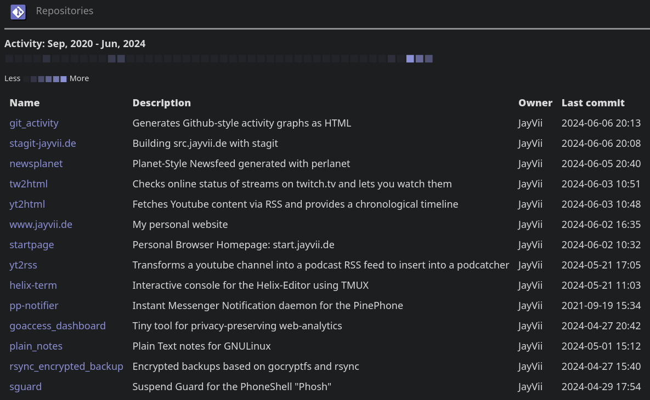Click the Description column header

coord(162,102)
